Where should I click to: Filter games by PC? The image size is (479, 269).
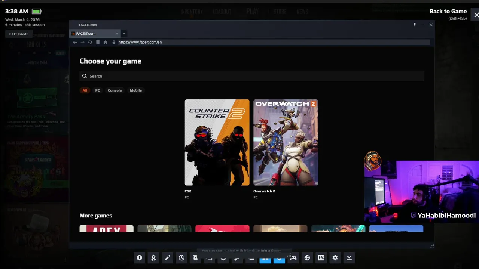[x=98, y=90]
